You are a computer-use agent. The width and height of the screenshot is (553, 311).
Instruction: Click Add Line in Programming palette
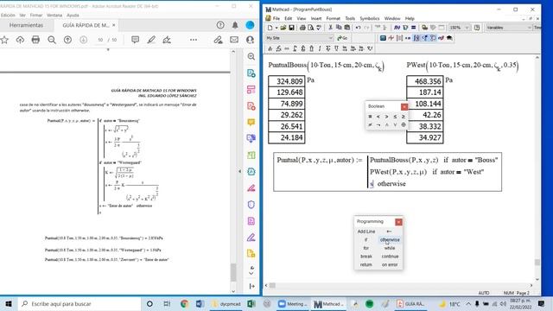366,232
